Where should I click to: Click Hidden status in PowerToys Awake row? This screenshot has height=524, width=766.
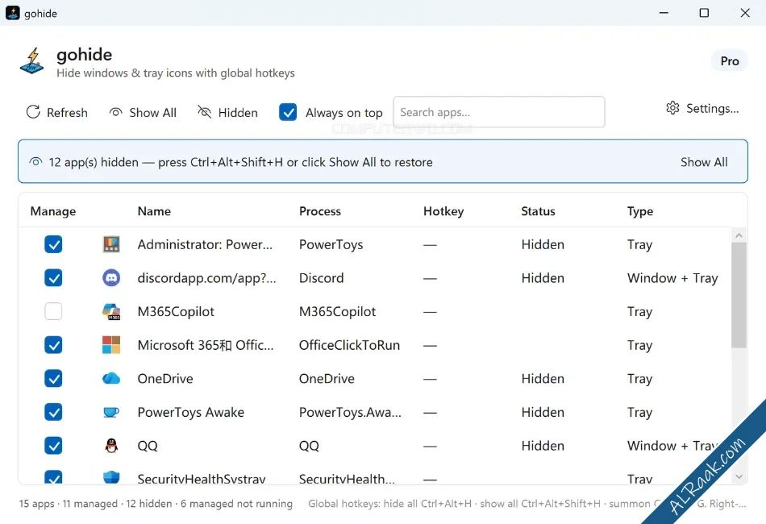point(543,413)
